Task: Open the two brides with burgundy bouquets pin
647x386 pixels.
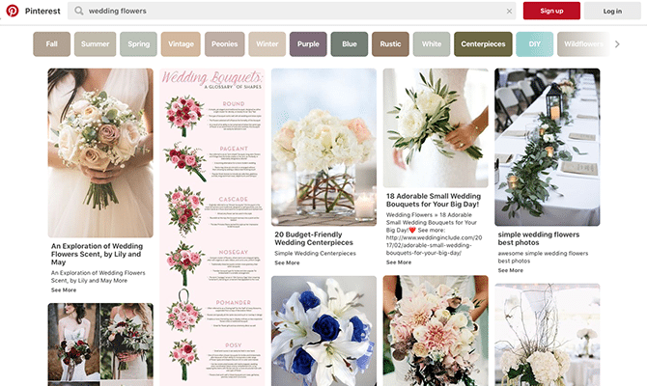Action: click(100, 345)
